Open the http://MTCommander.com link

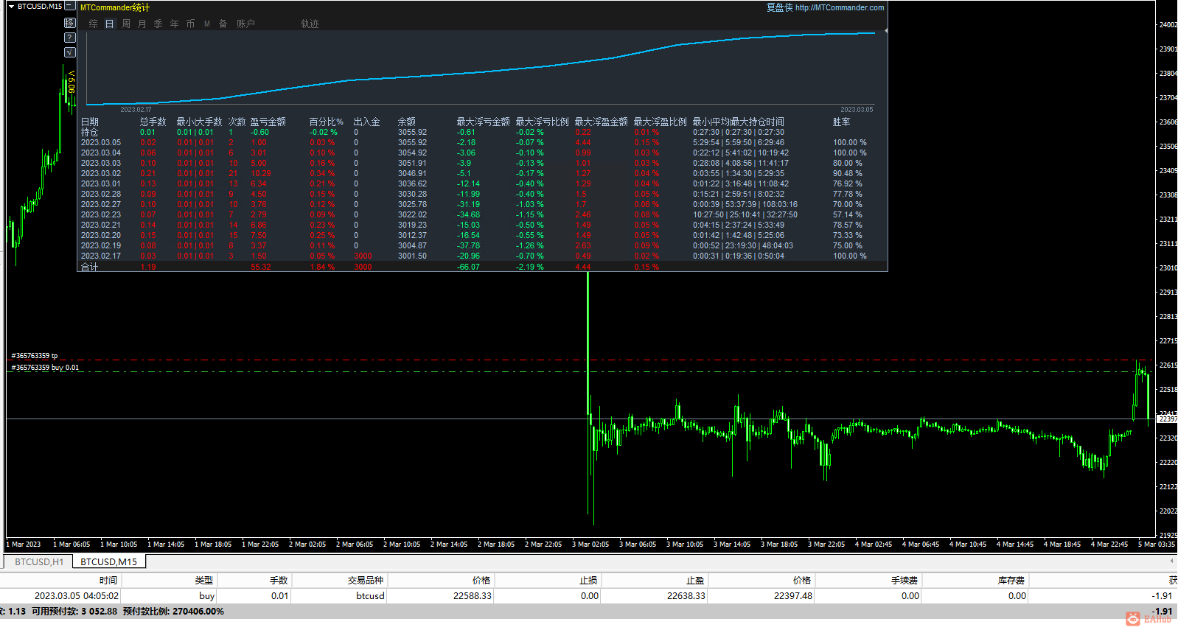[840, 7]
